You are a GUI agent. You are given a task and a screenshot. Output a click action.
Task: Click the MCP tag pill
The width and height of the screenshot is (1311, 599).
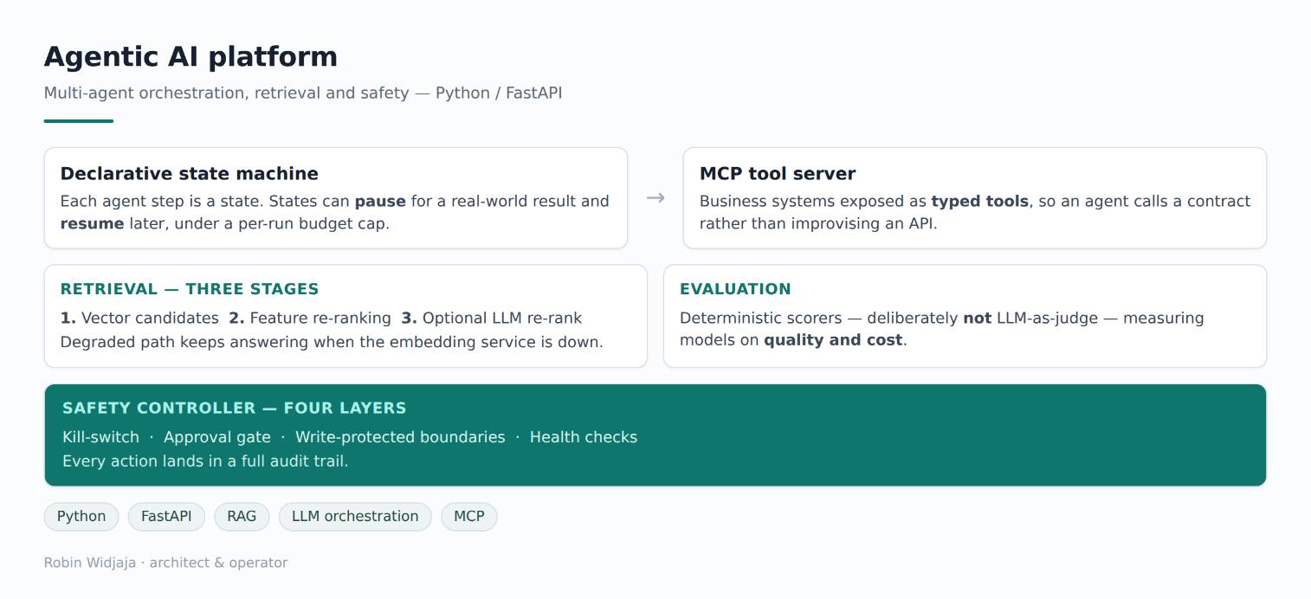[469, 517]
